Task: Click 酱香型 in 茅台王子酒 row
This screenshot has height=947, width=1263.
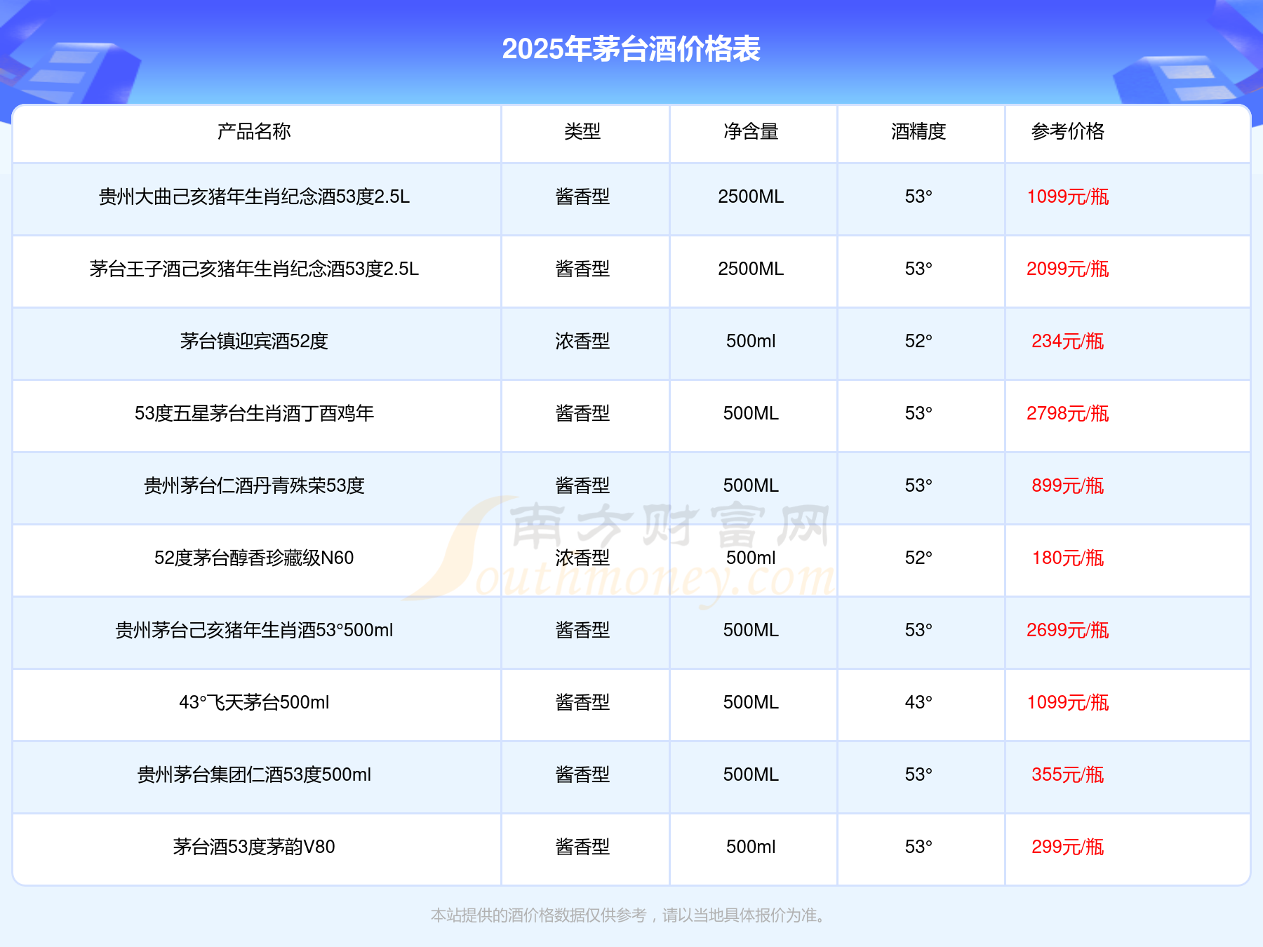Action: 582,269
